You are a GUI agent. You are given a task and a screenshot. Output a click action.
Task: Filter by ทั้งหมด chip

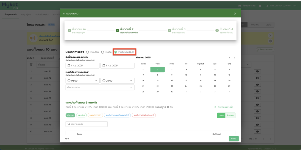pyautogui.click(x=70, y=115)
